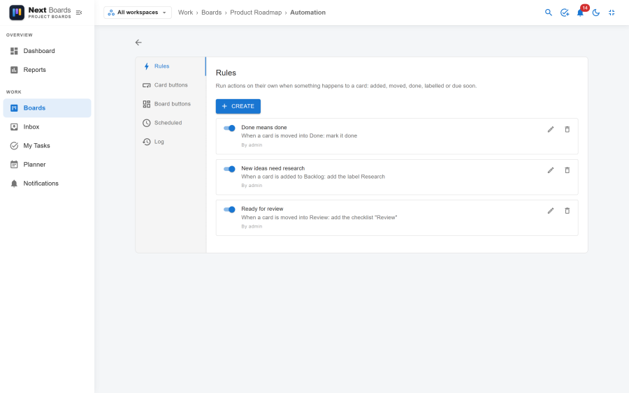
Task: Click the My Tasks checkmark icon
Action: tap(14, 145)
